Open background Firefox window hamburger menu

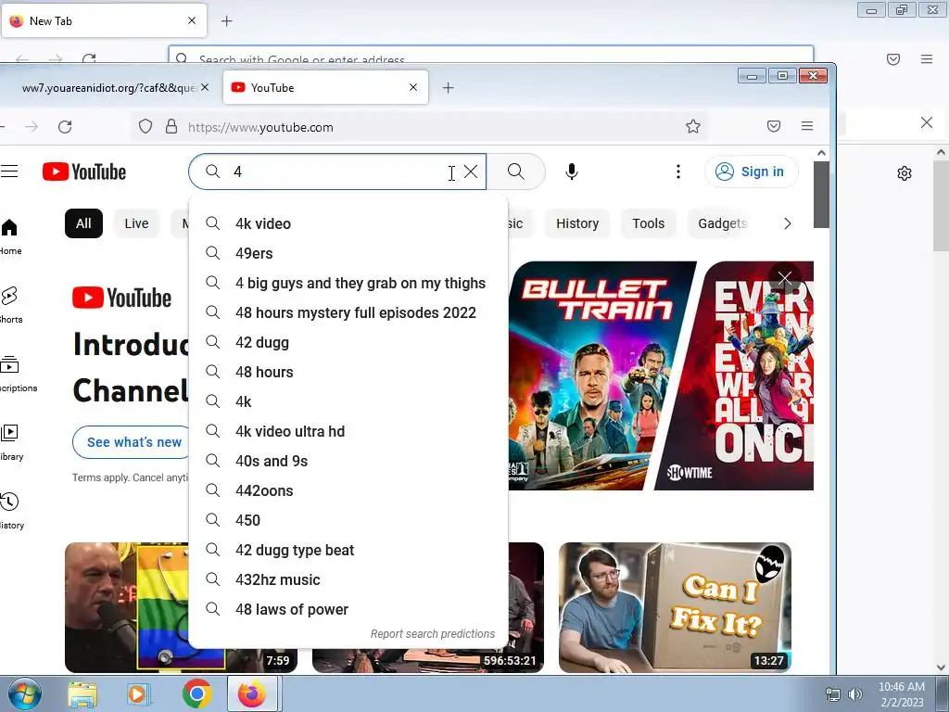click(x=927, y=58)
